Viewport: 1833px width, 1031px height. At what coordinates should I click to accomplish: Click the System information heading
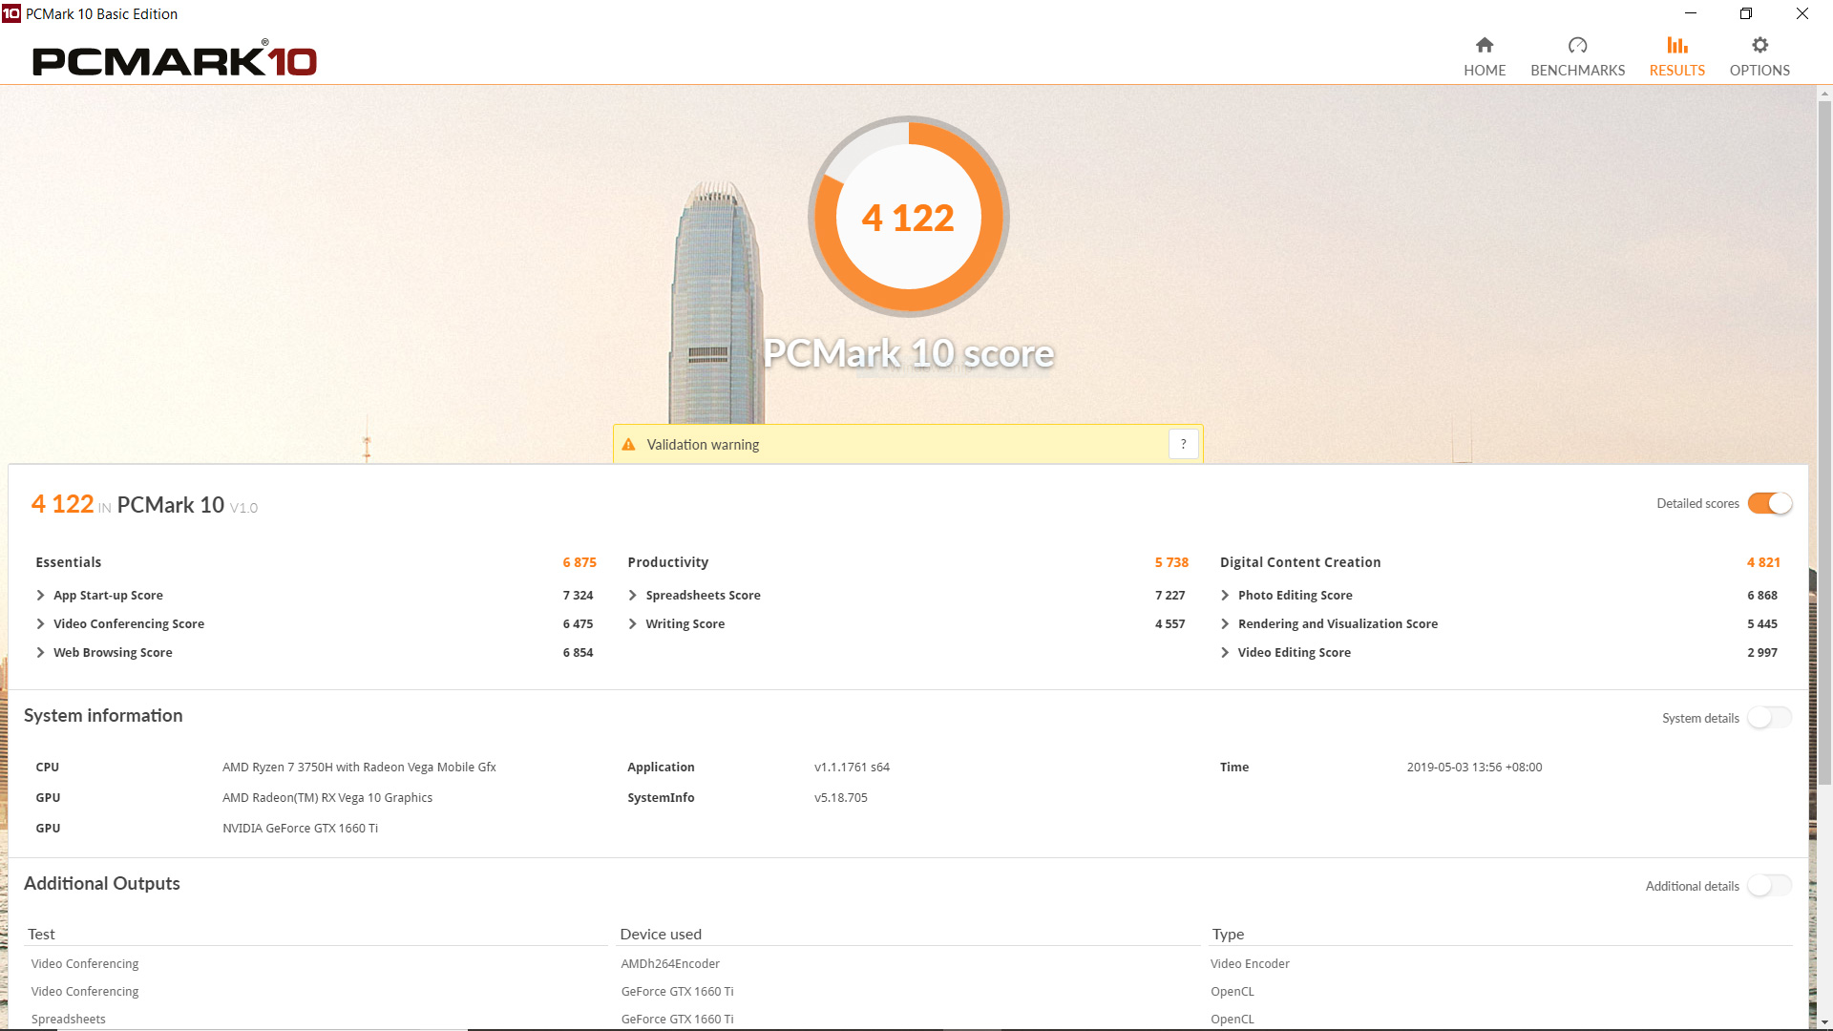pos(103,715)
